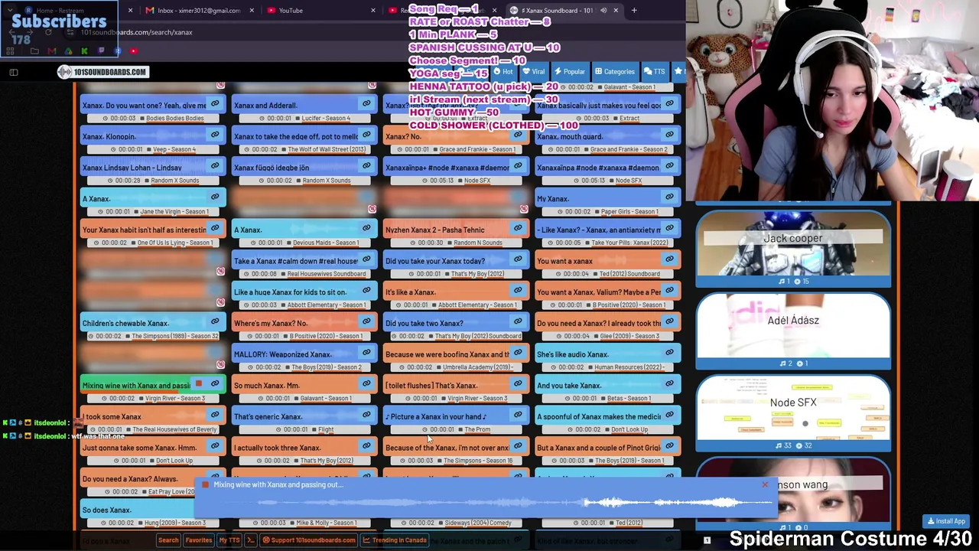The image size is (979, 551).
Task: Open 'Paper Girls - Season 1' board link
Action: pos(629,211)
